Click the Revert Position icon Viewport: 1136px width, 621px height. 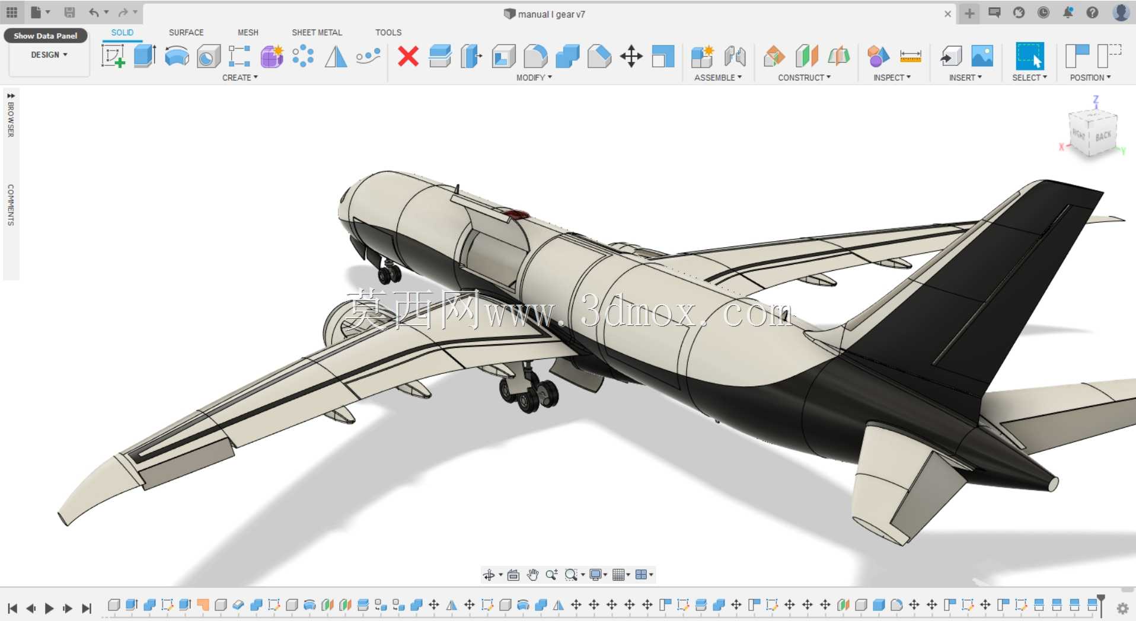pyautogui.click(x=1109, y=56)
